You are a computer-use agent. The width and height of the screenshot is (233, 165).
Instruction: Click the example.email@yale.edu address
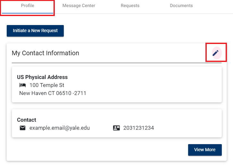(60, 128)
